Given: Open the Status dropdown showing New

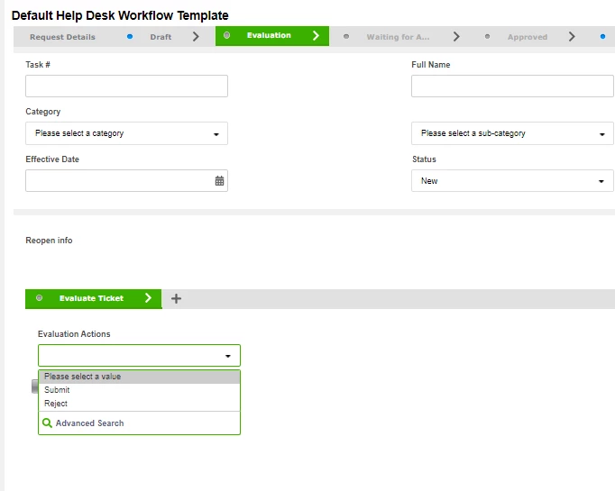Looking at the screenshot, I should [x=512, y=181].
